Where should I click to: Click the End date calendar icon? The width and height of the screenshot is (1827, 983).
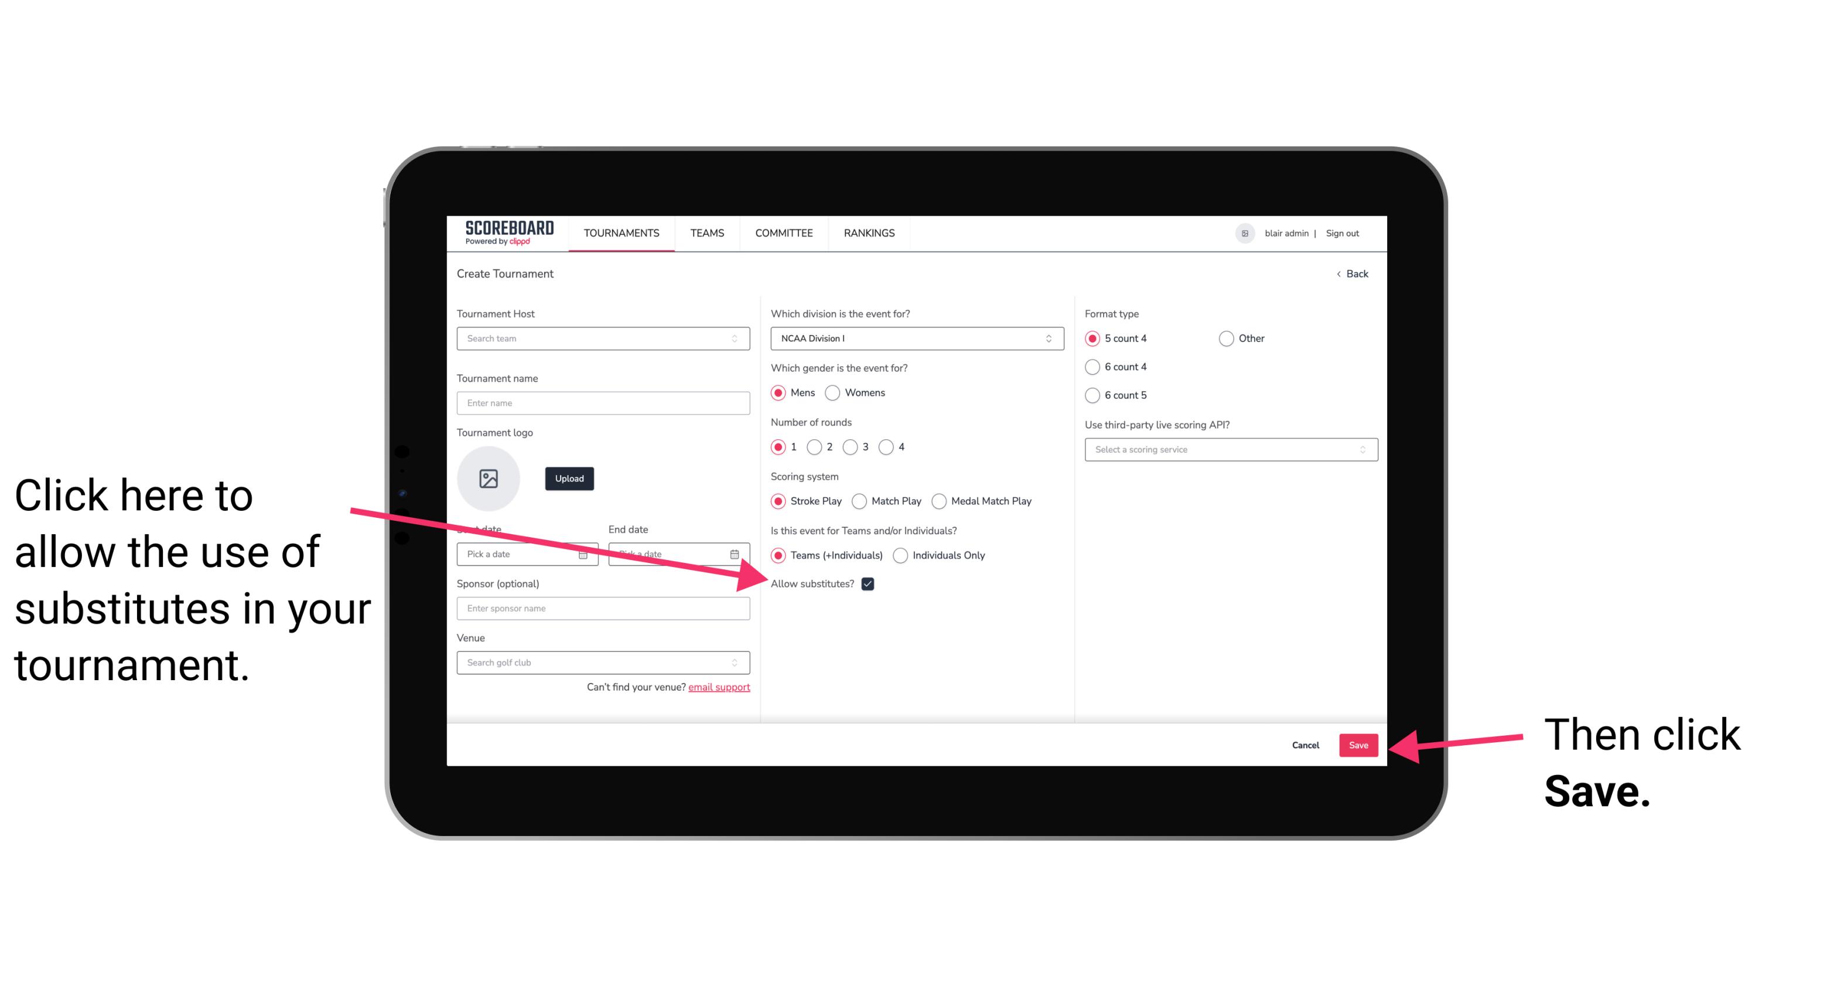pyautogui.click(x=737, y=553)
